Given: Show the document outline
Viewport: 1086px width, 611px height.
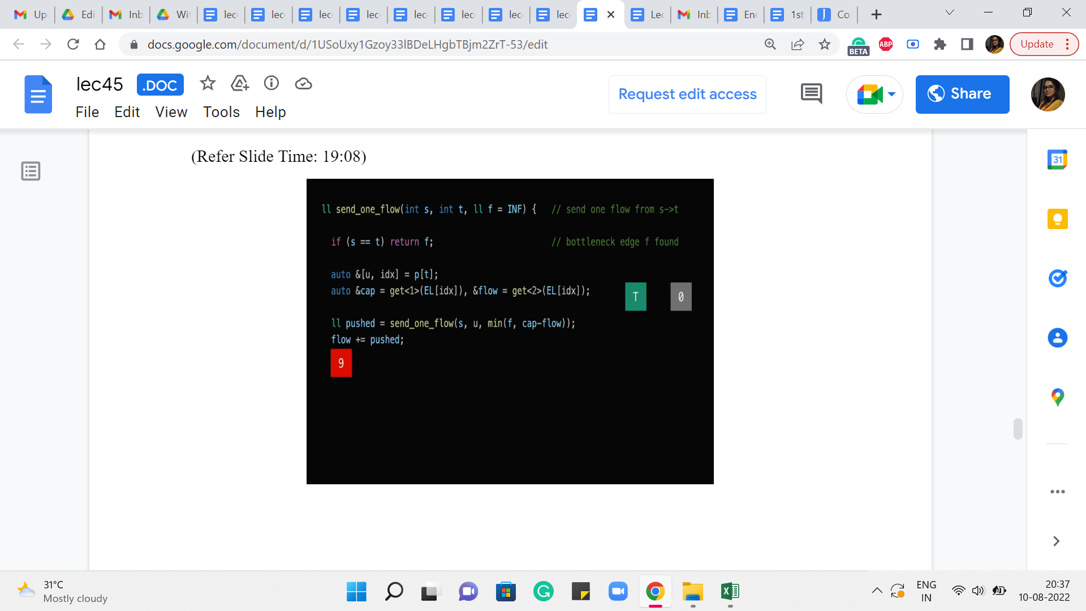Looking at the screenshot, I should tap(31, 171).
